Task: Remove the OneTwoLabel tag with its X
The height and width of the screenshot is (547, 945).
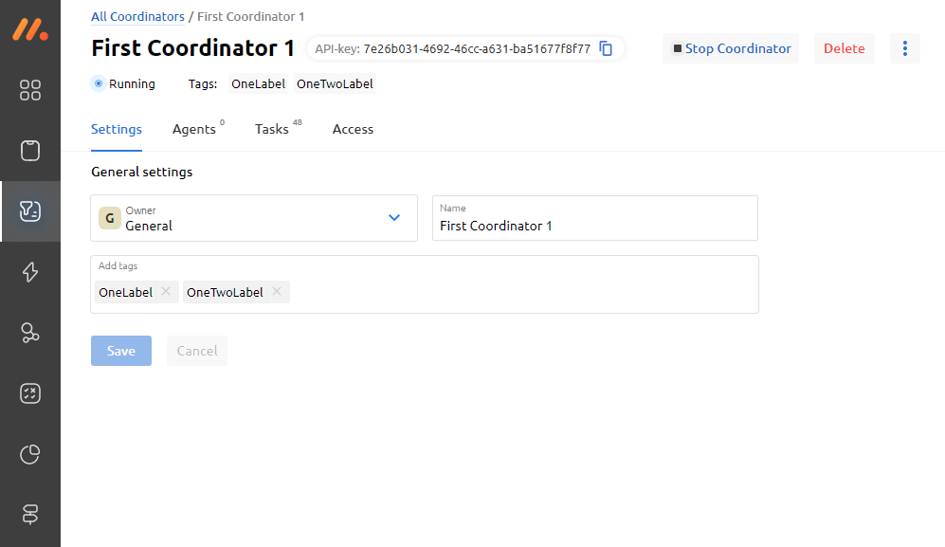Action: [x=277, y=292]
